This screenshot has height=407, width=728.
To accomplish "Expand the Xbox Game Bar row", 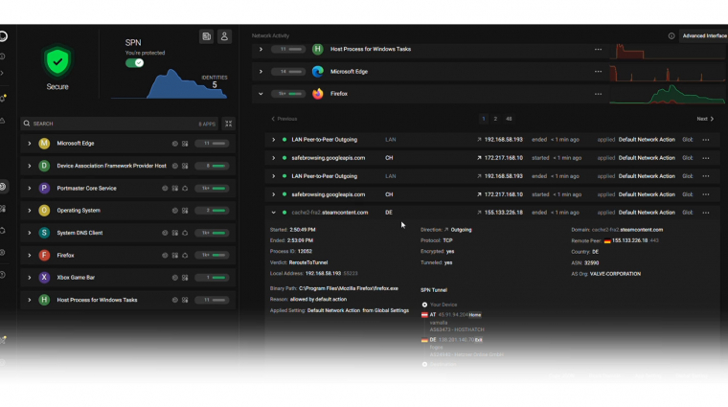I will pyautogui.click(x=30, y=277).
